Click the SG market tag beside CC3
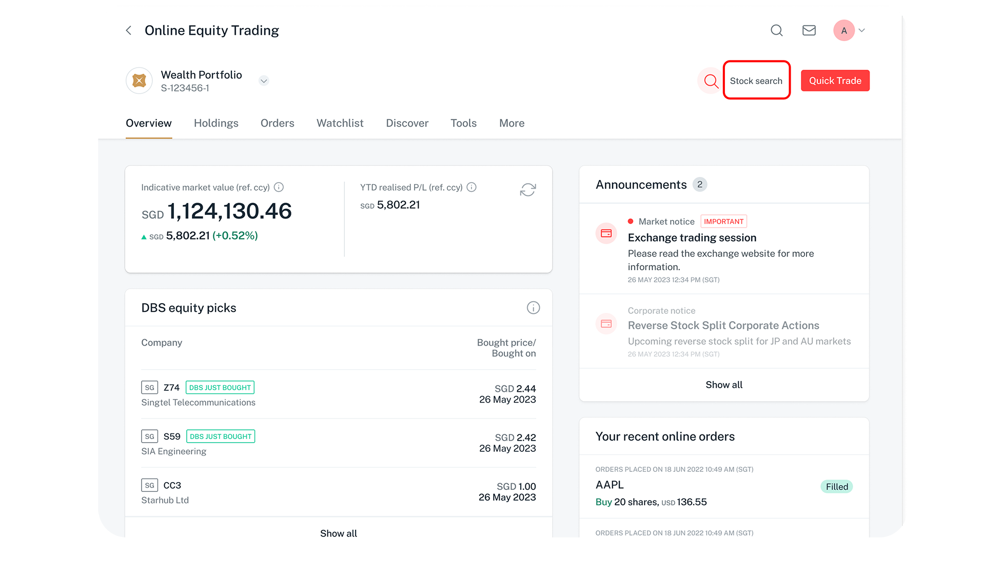The width and height of the screenshot is (1002, 577). click(149, 485)
